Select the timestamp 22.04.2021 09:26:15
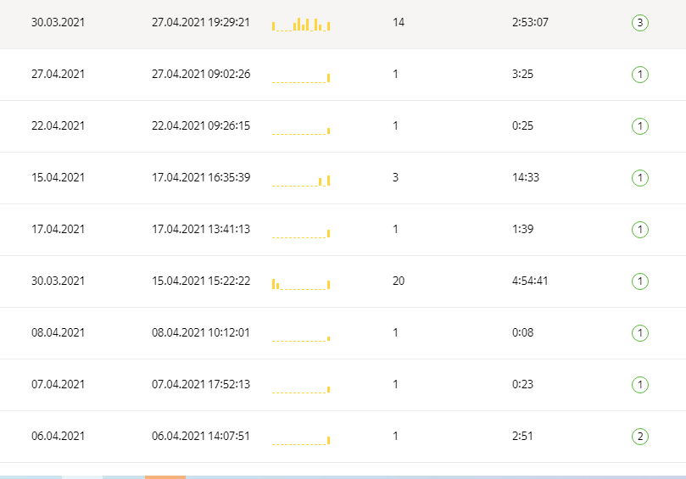Viewport: 686px width, 479px height. pos(201,125)
